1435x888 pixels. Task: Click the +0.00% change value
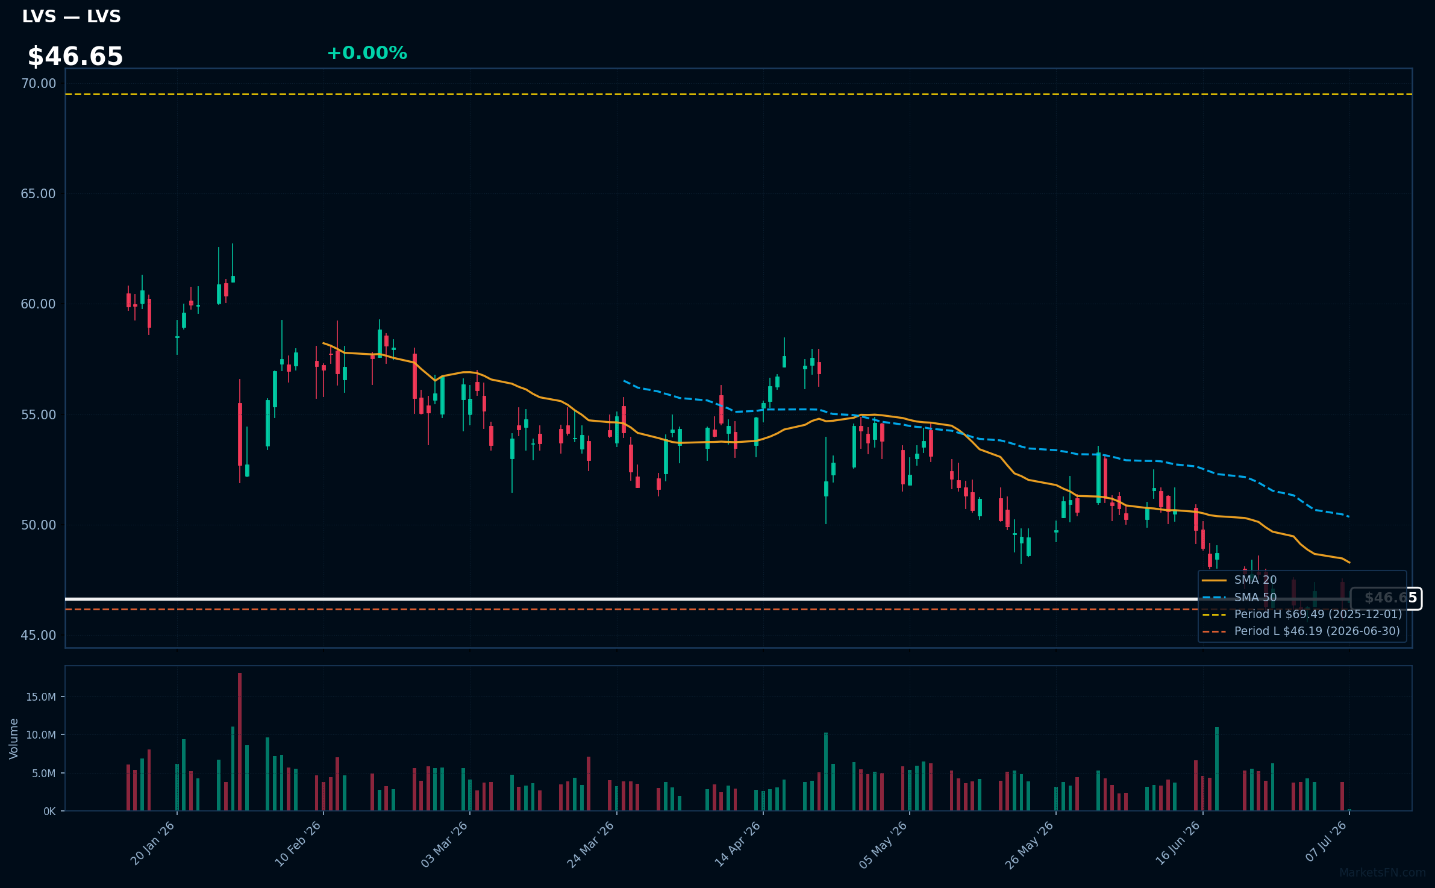pos(367,53)
